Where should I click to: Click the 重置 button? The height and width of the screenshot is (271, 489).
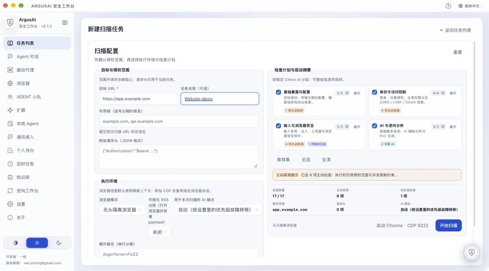coord(457,52)
